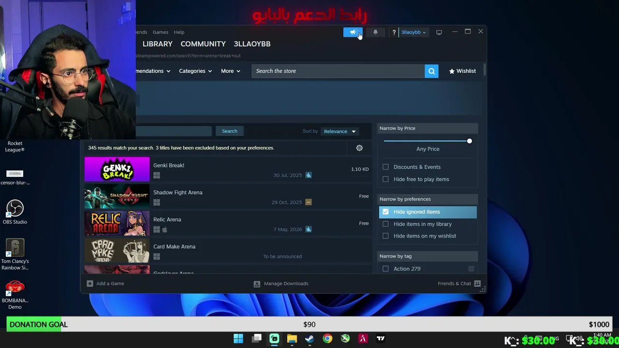
Task: Open File Explorer from the taskbar
Action: point(292,339)
